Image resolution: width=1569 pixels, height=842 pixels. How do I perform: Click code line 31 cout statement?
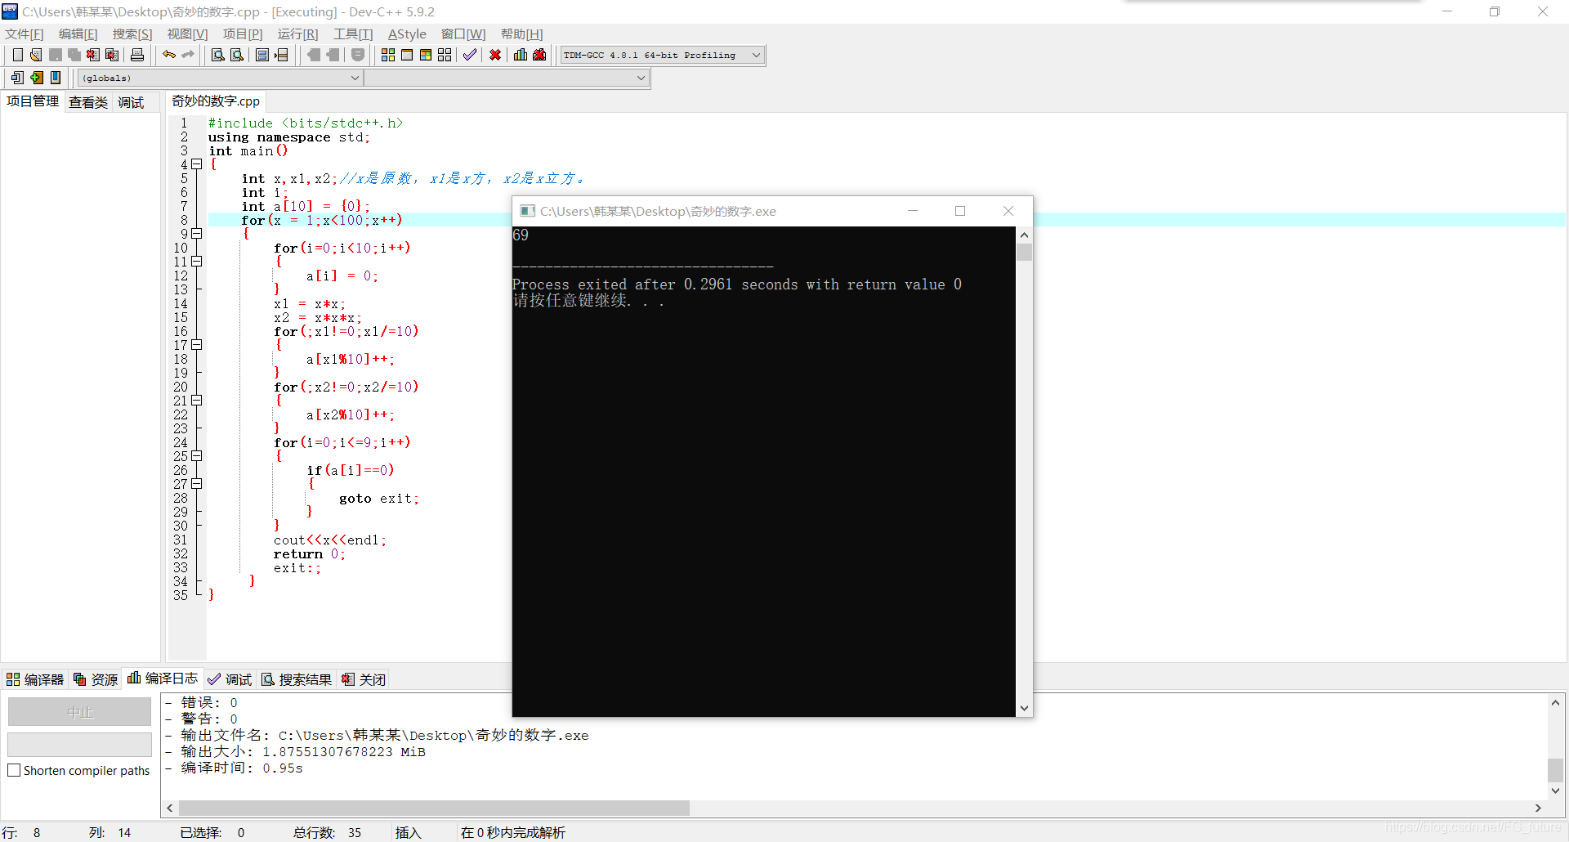(x=330, y=540)
